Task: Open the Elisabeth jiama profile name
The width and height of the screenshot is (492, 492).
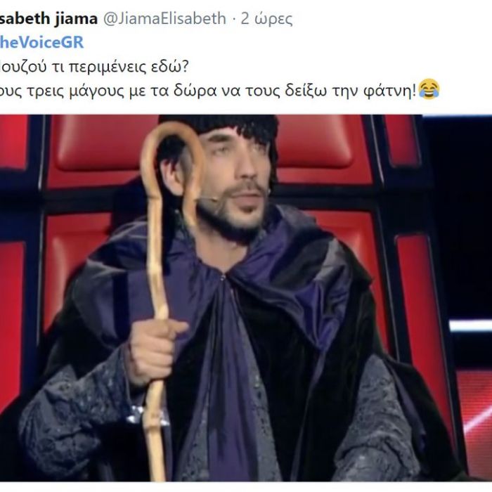Action: coord(48,18)
